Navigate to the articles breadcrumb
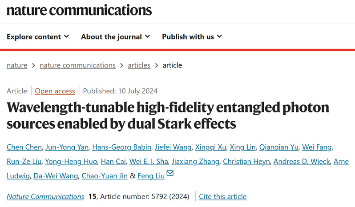355x207 pixels. [x=139, y=65]
